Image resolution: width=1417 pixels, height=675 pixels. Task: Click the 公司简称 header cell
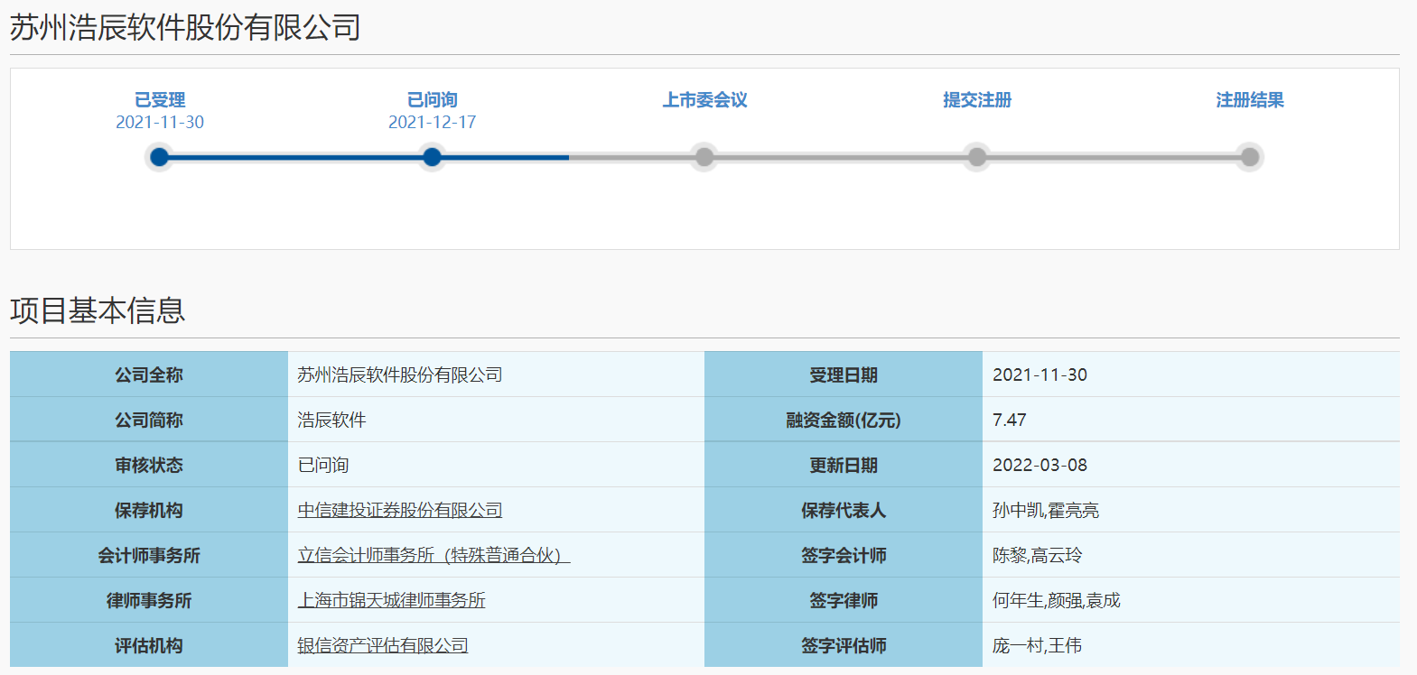pos(149,420)
